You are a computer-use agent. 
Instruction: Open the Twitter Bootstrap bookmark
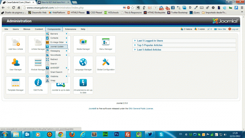click(177, 13)
